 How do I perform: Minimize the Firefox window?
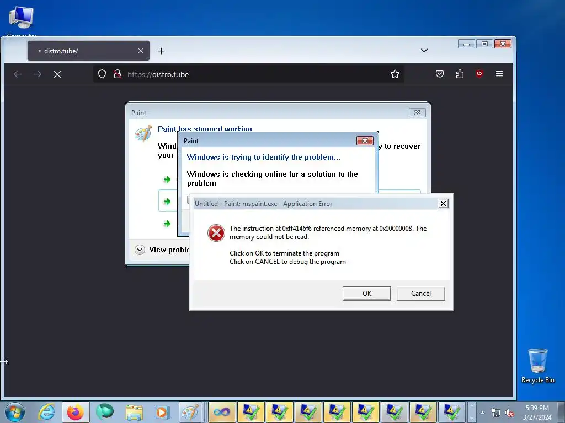point(466,44)
